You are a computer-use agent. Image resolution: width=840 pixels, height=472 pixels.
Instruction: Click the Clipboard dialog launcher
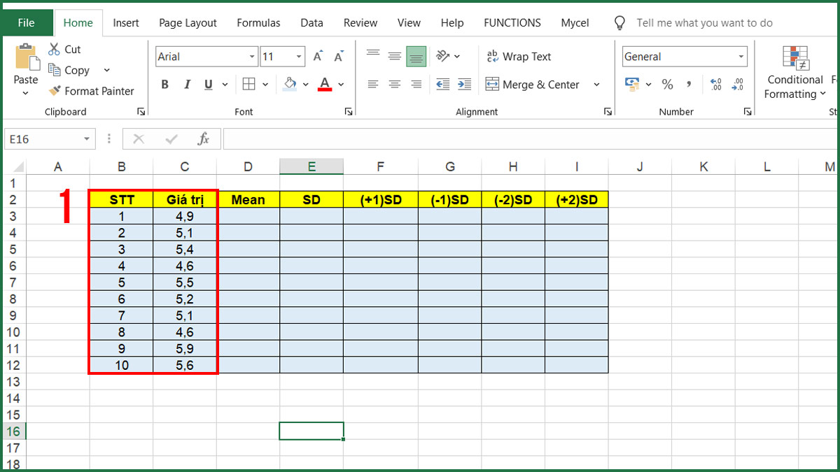tap(141, 111)
